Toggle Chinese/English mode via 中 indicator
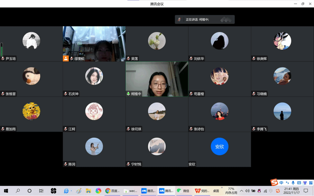 click(281, 183)
